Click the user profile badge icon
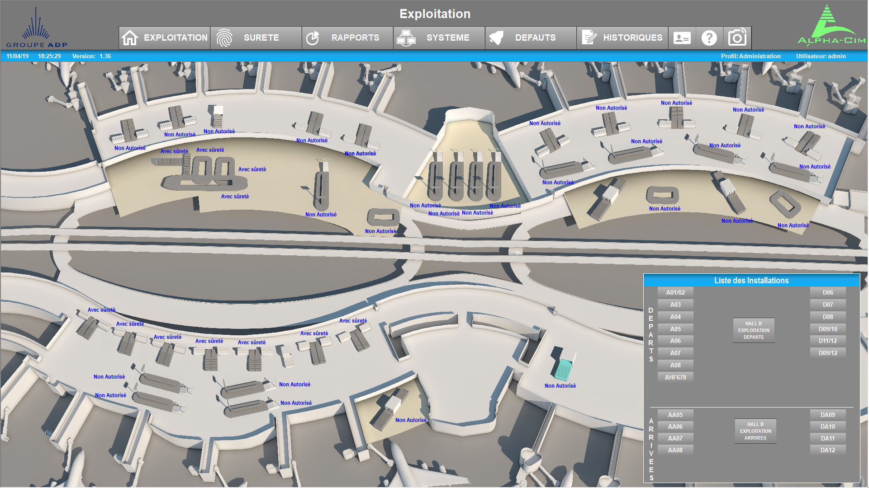The height and width of the screenshot is (488, 869). click(682, 38)
